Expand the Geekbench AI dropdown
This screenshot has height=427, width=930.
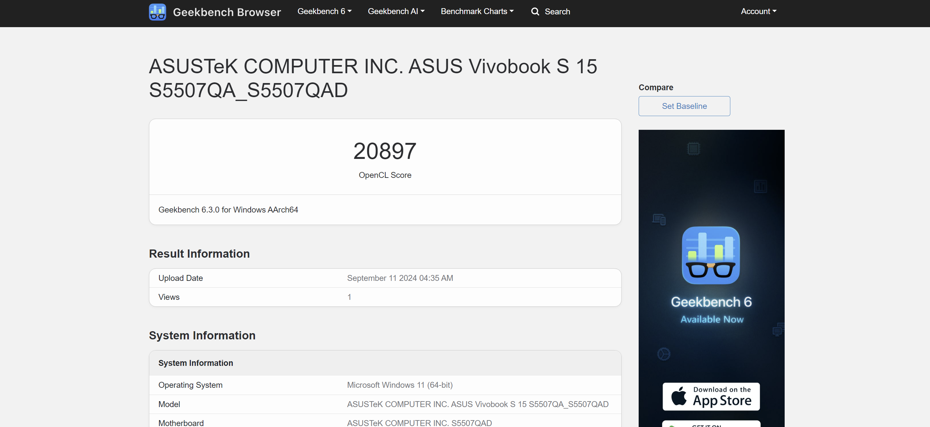396,11
